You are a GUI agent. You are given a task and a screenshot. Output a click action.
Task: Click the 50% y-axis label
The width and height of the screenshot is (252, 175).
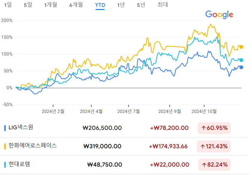coord(8,71)
